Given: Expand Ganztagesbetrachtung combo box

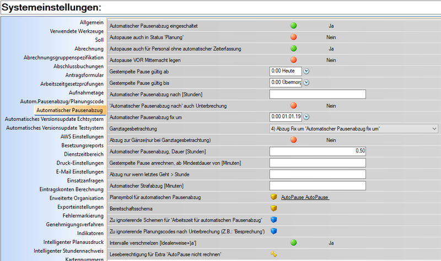Looking at the screenshot, I should tap(435, 129).
